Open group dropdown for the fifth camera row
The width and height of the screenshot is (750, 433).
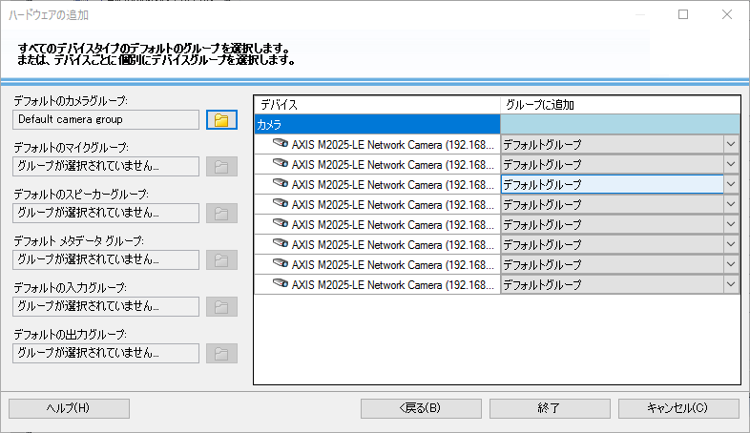pyautogui.click(x=731, y=224)
